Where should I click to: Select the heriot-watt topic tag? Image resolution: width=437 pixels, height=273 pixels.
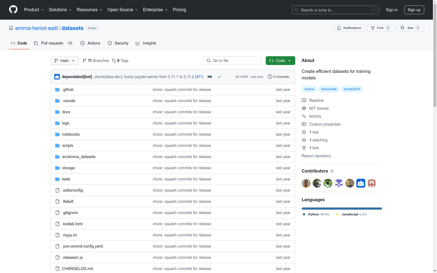pyautogui.click(x=329, y=89)
